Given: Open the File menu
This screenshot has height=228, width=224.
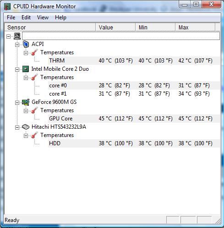Looking at the screenshot, I should [x=11, y=17].
